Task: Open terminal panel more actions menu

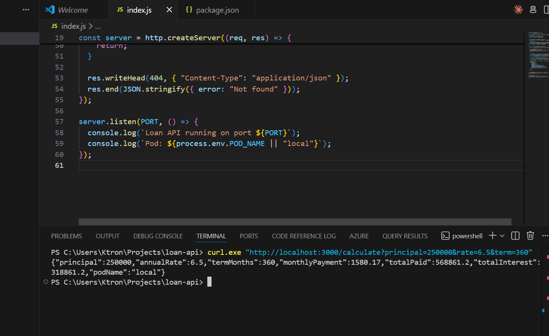Action: 545,236
